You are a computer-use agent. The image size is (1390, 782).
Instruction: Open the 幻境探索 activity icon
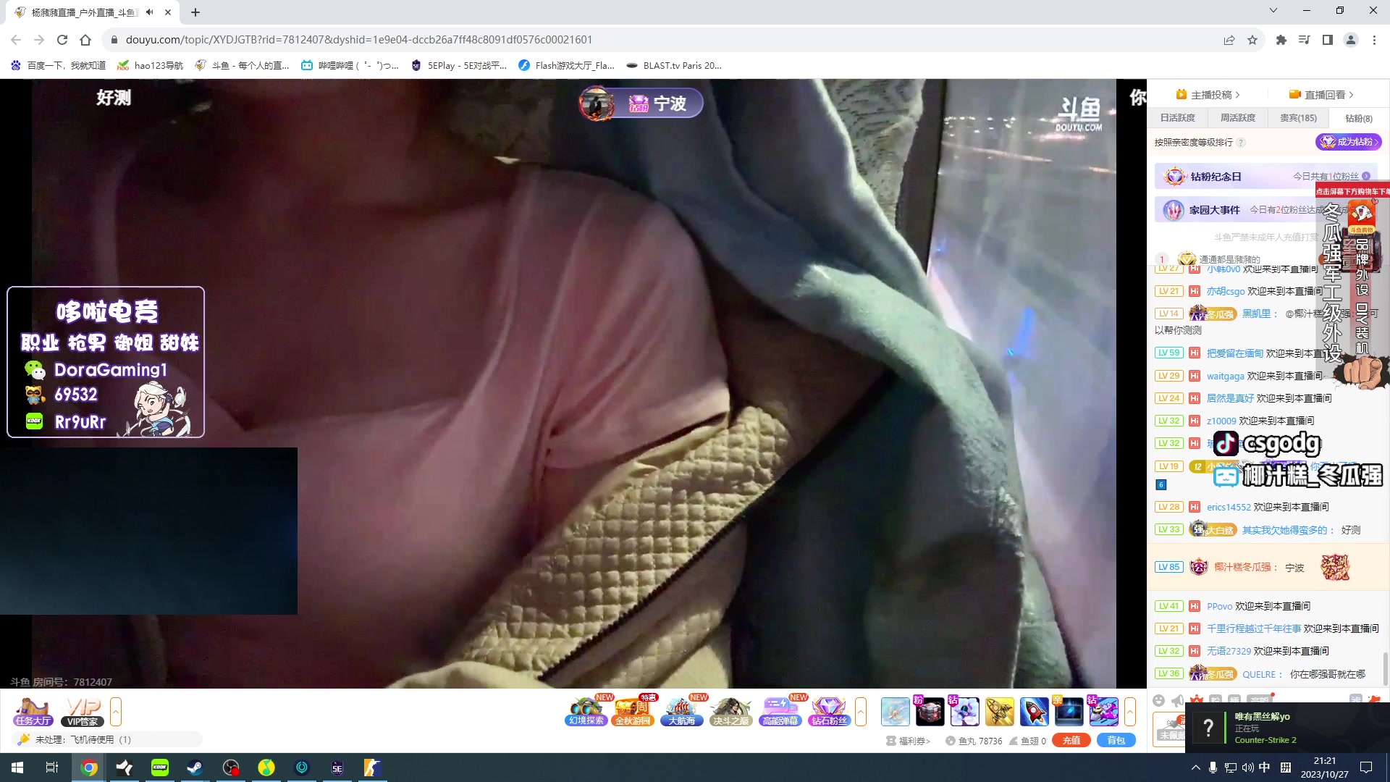586,711
